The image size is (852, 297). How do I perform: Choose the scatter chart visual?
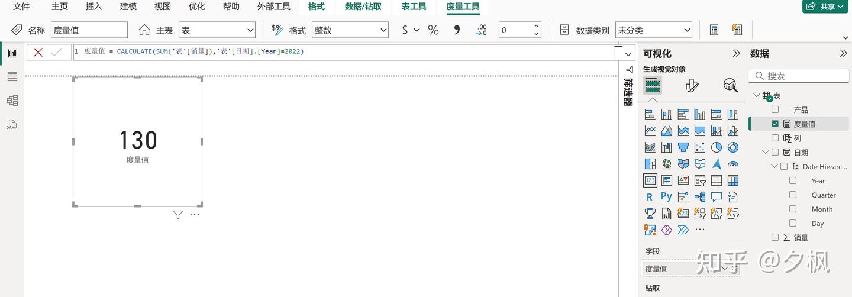click(699, 147)
